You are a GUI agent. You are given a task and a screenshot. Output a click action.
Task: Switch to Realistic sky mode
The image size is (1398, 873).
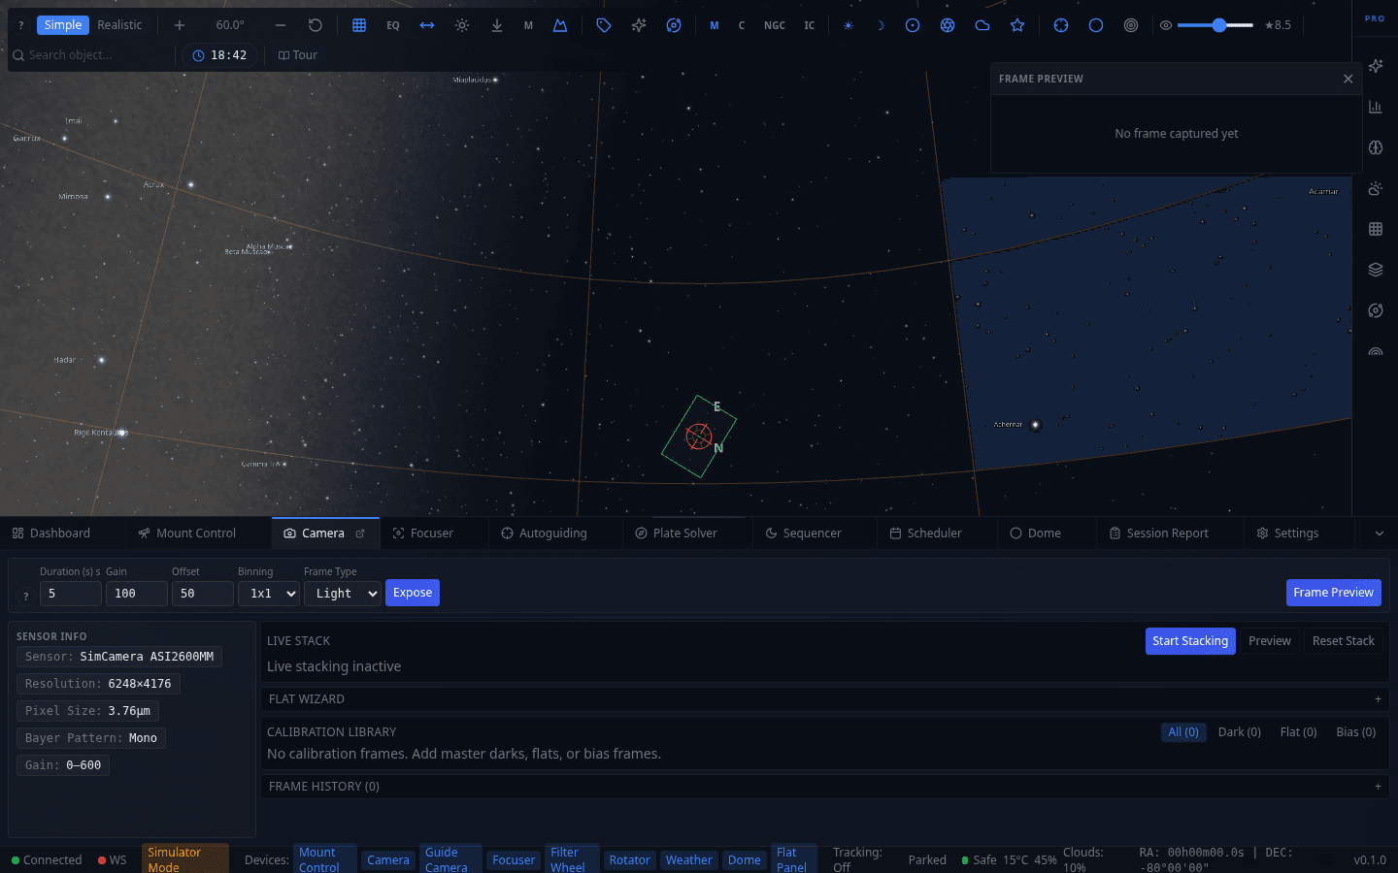[119, 25]
